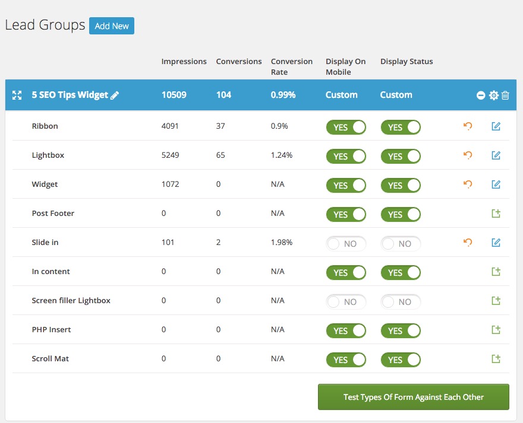Click Test Types Of Form Against Each Other
523x423 pixels.
414,397
